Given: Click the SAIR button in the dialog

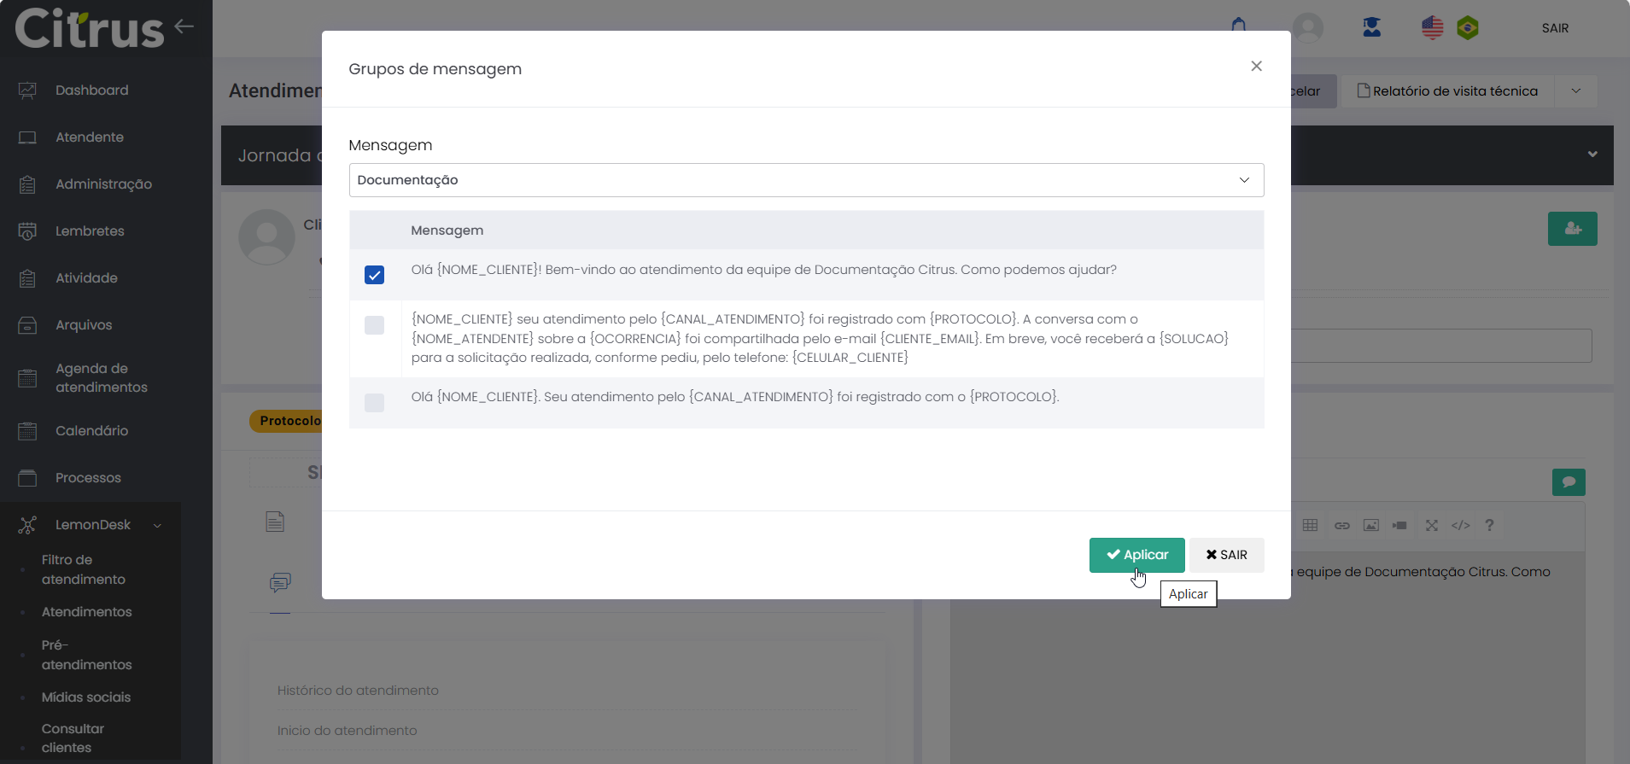Looking at the screenshot, I should point(1226,555).
